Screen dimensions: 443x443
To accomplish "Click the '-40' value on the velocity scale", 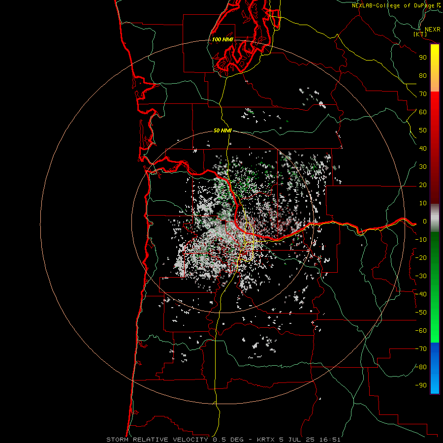I will click(x=421, y=294).
